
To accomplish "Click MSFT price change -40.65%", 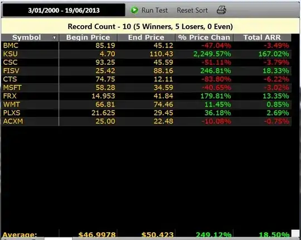I will (216, 88).
